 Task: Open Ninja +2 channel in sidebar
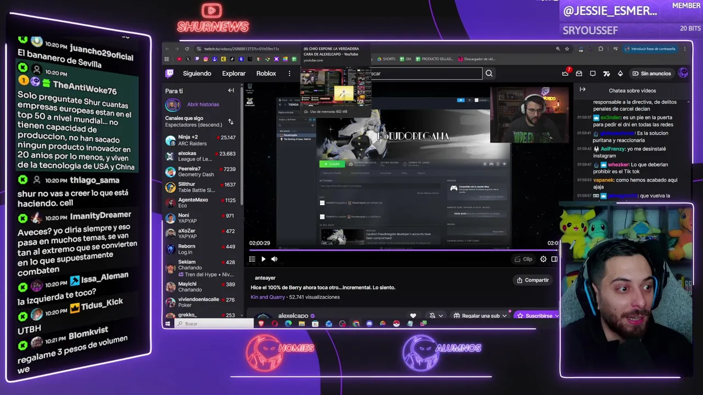coord(200,140)
